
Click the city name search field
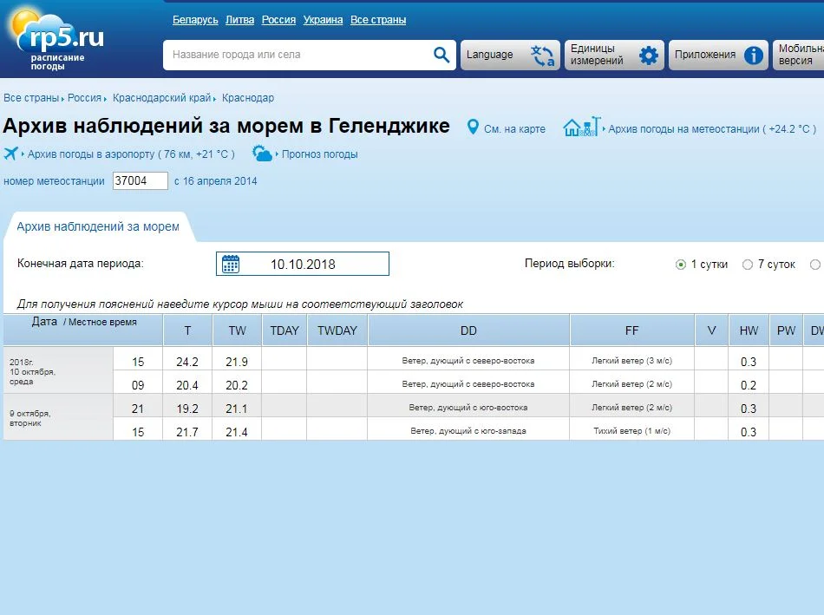click(295, 55)
